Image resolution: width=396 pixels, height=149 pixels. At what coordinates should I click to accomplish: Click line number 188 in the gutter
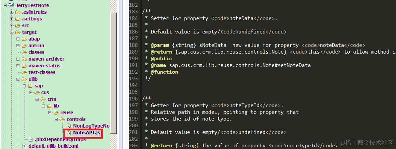(x=133, y=45)
